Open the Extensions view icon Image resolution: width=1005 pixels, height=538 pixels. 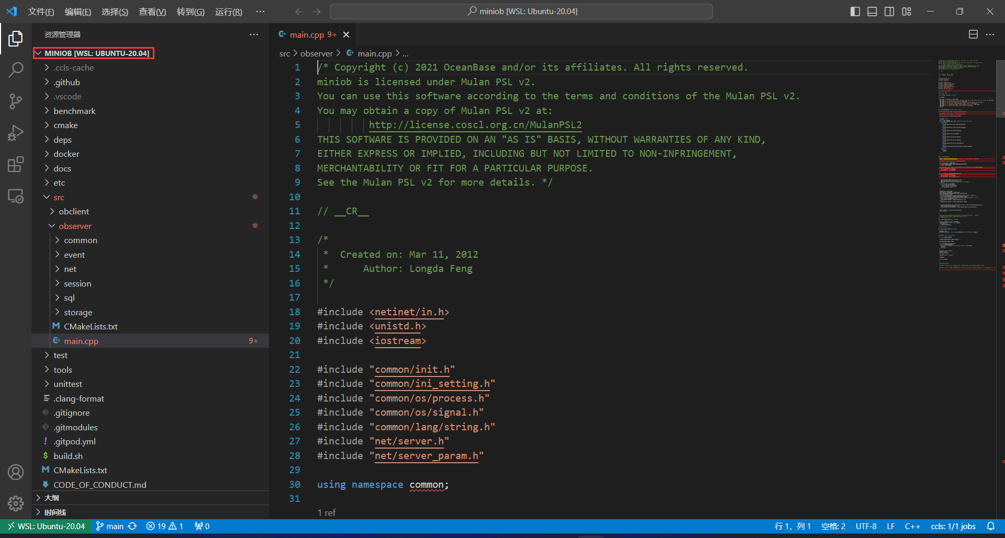[x=16, y=164]
